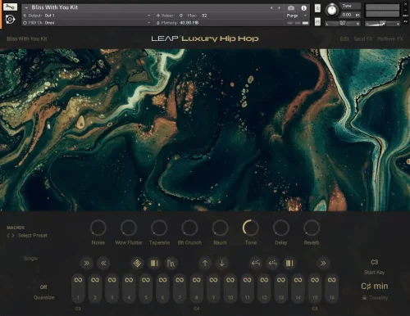Open the Single mode selector
The width and height of the screenshot is (410, 316).
(x=31, y=259)
